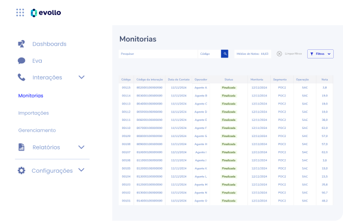Click the Pesquisar search input field

point(157,54)
